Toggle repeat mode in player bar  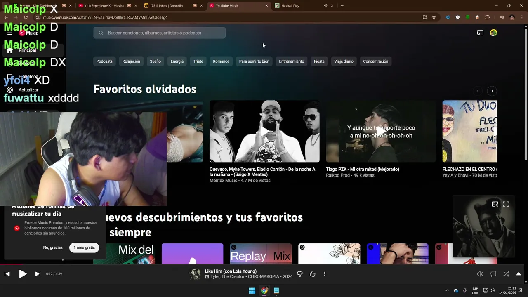pos(493,274)
